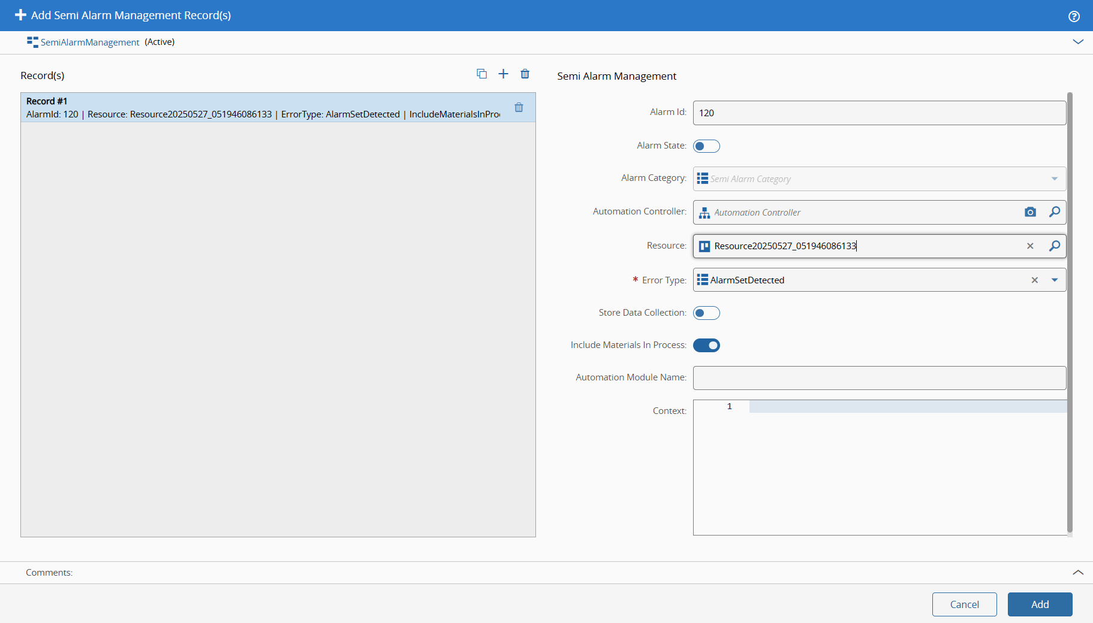Click the help question mark icon

pos(1074,16)
